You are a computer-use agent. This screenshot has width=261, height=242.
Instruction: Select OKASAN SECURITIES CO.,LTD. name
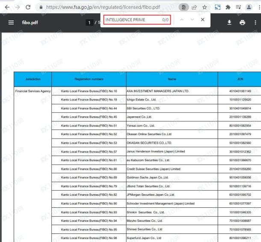click(149, 143)
